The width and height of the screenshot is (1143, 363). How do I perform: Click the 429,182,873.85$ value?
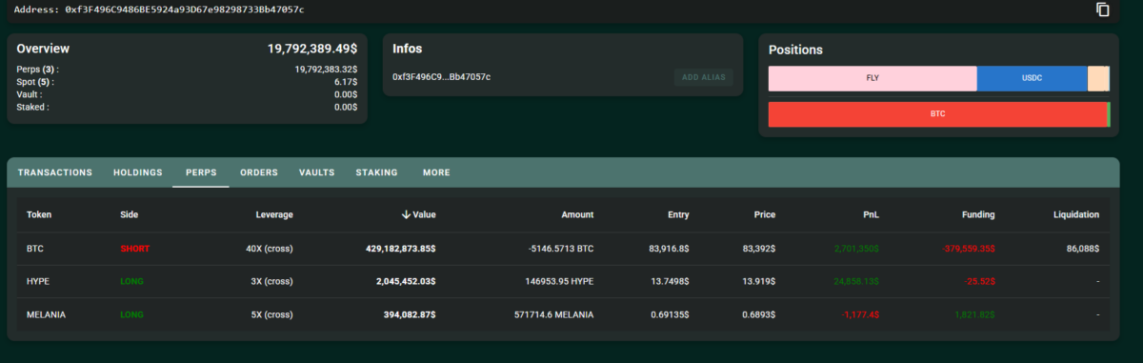[400, 249]
